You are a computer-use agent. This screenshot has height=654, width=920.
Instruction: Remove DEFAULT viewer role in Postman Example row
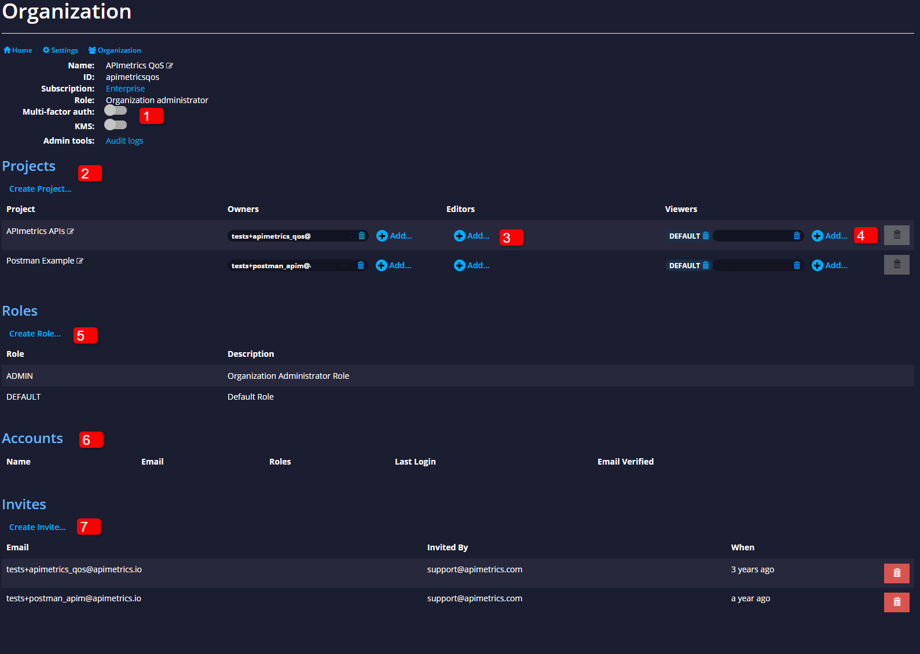pyautogui.click(x=705, y=265)
